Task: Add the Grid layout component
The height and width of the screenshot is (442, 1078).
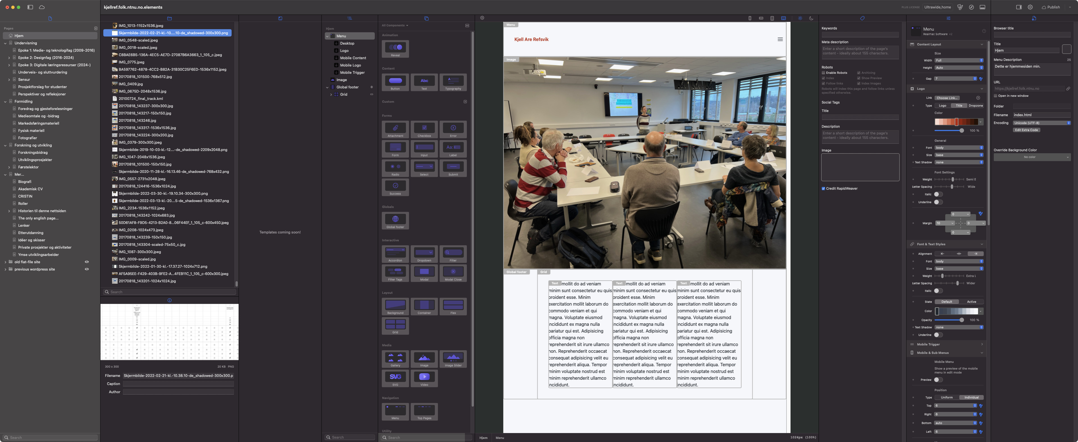Action: click(x=395, y=326)
